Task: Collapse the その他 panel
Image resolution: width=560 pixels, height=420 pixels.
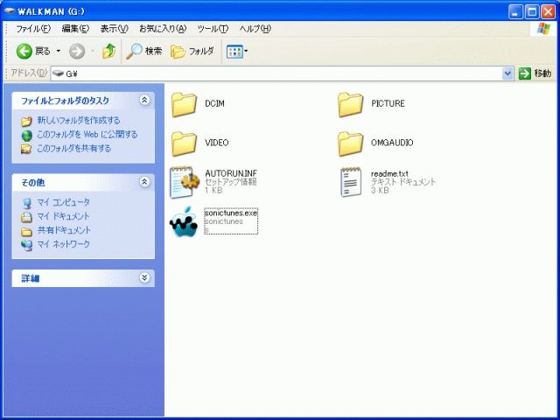Action: pos(144,182)
